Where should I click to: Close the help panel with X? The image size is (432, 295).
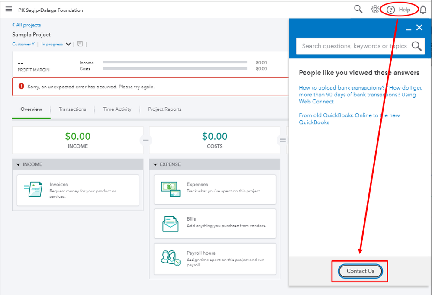419,27
